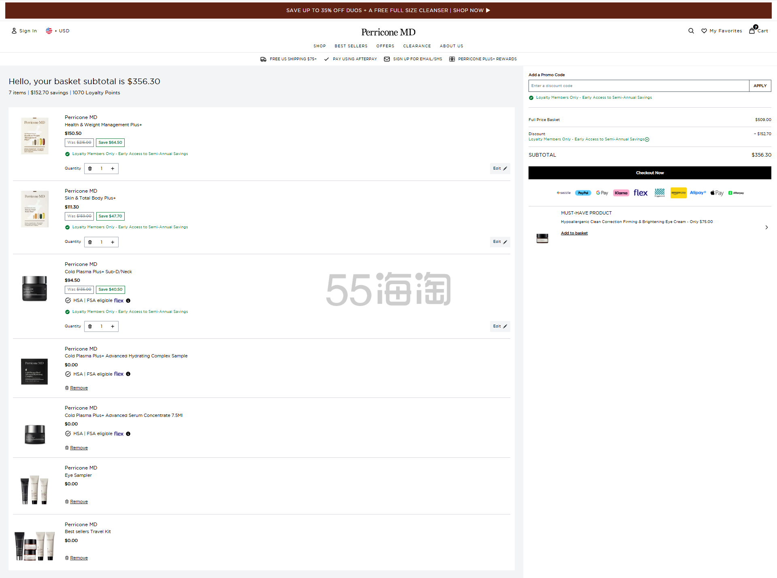The height and width of the screenshot is (578, 777).
Task: Click the Hypoallergenic Clean Correction Eye Cream title
Action: click(x=637, y=222)
